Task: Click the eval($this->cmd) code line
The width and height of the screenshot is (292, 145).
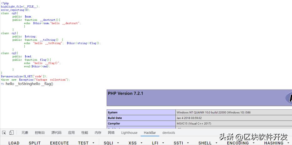Action: pos(37,66)
